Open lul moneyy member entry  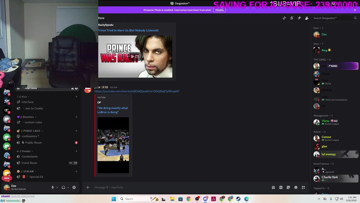(x=336, y=154)
